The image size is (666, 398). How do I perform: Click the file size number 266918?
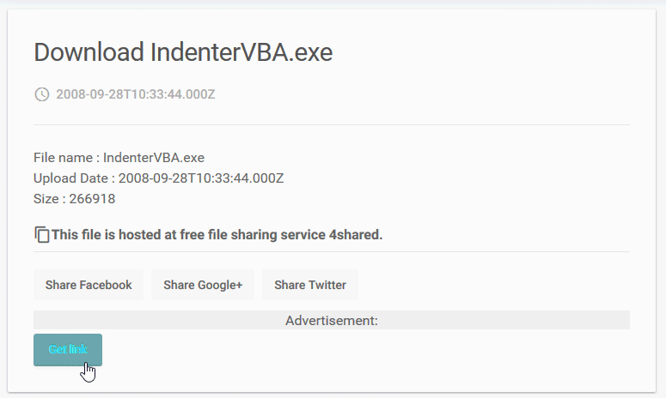[92, 199]
